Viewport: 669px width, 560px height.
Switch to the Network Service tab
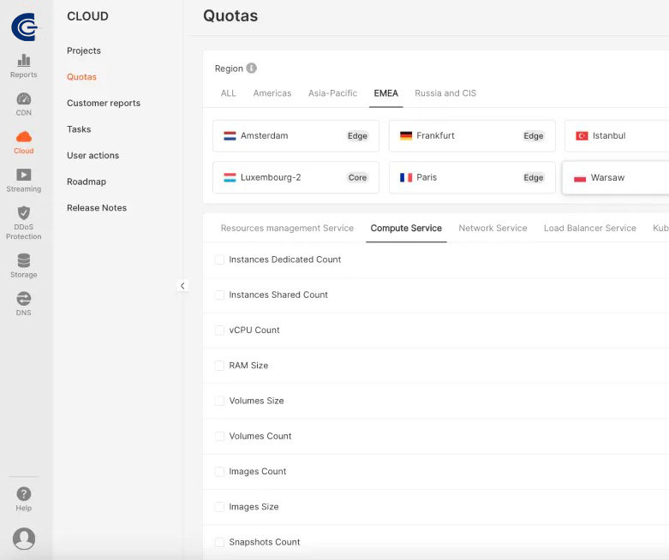pos(493,229)
